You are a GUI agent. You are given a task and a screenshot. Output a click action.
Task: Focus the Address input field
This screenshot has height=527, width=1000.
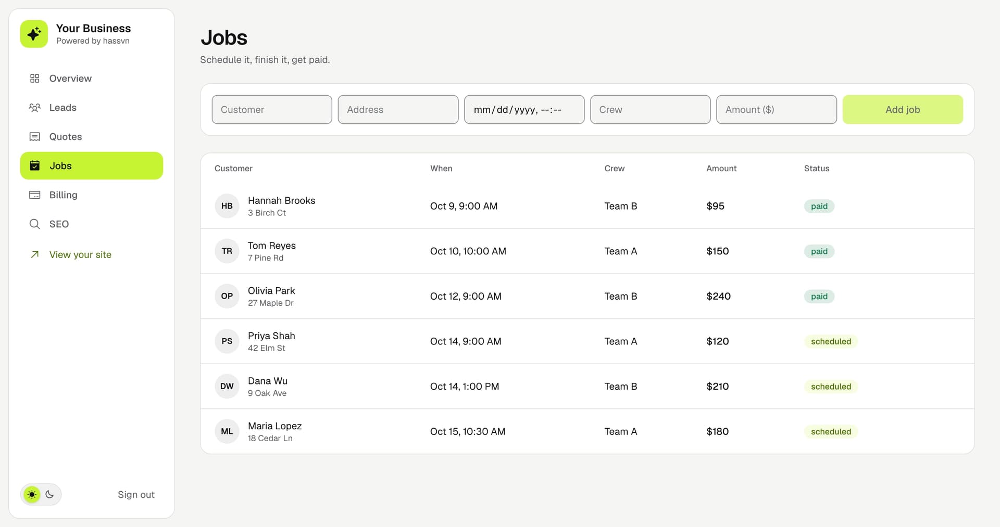pos(398,110)
